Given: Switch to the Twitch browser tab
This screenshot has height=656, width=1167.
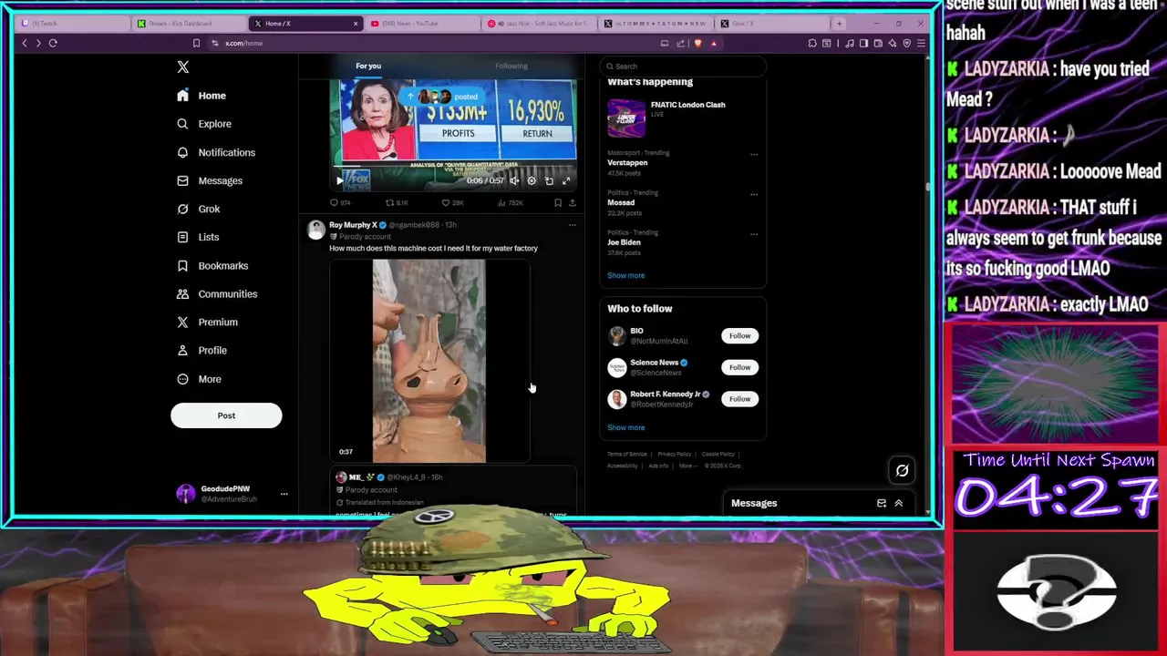Looking at the screenshot, I should coord(73,23).
